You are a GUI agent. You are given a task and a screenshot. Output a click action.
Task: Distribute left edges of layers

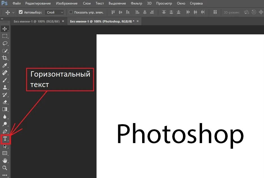tap(188, 12)
